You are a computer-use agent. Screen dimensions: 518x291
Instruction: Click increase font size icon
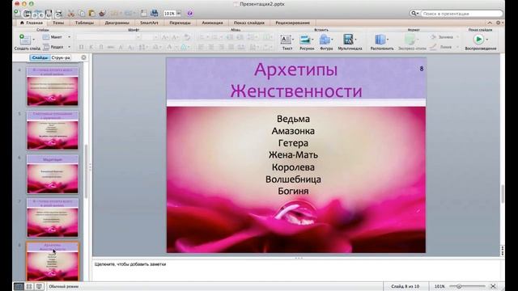[x=165, y=37]
